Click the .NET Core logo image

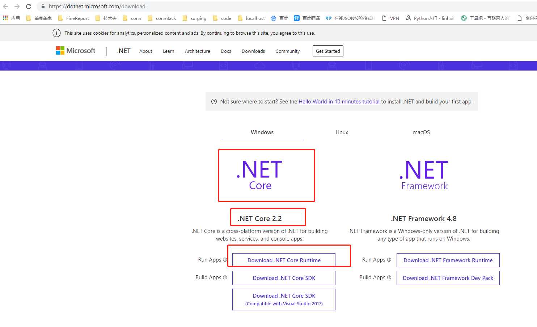pyautogui.click(x=259, y=175)
